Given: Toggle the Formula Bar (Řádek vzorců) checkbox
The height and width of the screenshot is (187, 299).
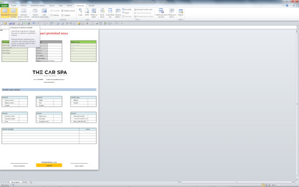Looking at the screenshot, I should pyautogui.click(x=68, y=11).
